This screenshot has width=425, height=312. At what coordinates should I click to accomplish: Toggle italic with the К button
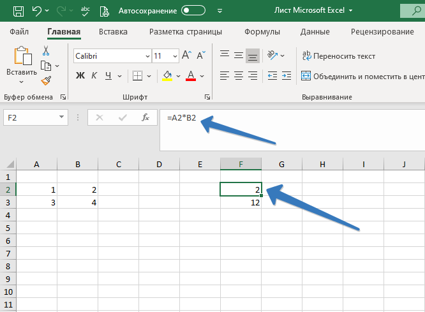[x=94, y=76]
